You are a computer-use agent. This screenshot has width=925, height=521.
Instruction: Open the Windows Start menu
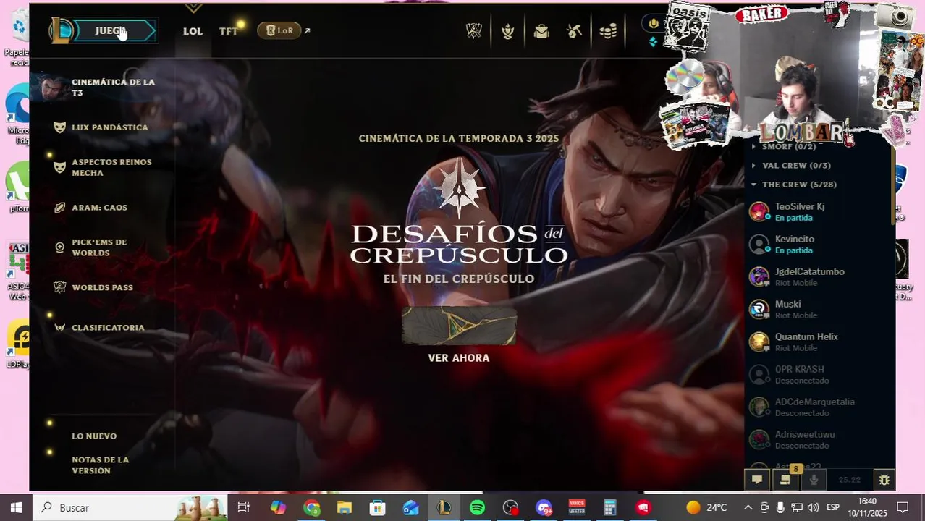pyautogui.click(x=16, y=507)
